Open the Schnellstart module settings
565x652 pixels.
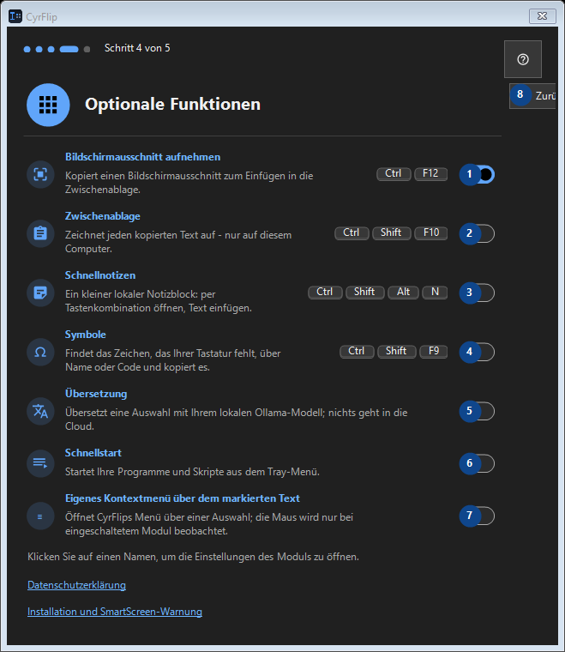(93, 453)
